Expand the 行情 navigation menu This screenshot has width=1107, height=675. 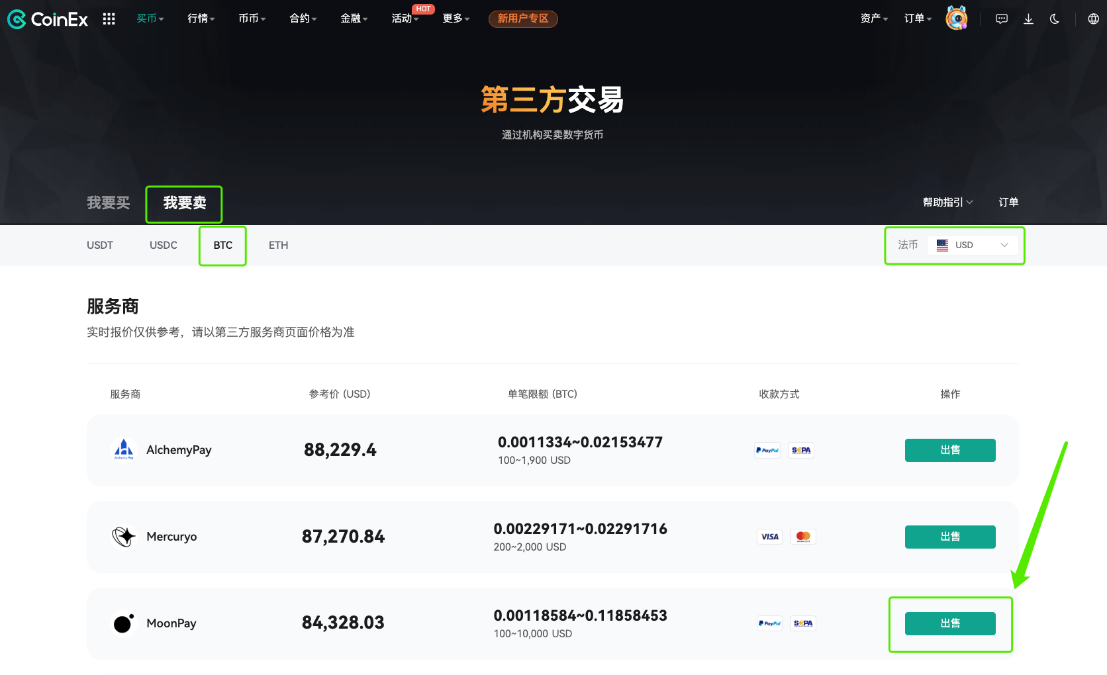pyautogui.click(x=201, y=19)
